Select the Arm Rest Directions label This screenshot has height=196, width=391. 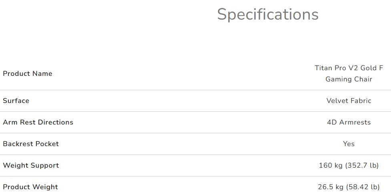pyautogui.click(x=38, y=123)
